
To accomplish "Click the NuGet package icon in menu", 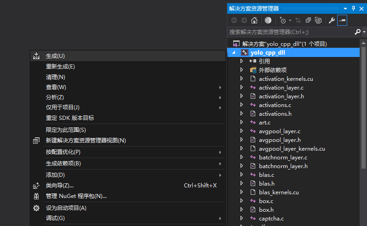I will (x=36, y=196).
